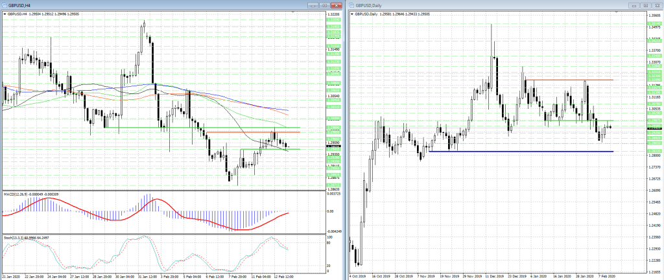Click the H4 chart price scale axis
Image resolution: width=664 pixels, height=280 pixels.
tap(335, 97)
